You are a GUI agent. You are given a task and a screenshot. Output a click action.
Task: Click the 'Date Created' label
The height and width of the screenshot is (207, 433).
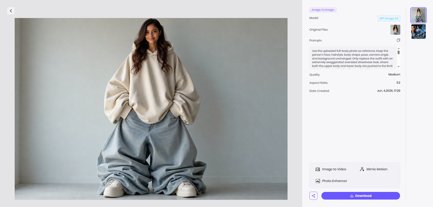click(319, 91)
